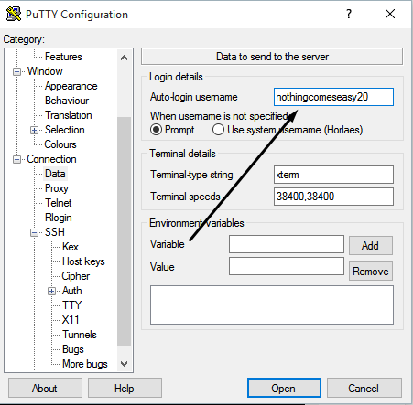Open the More bugs category
Screen dimensions: 413x405
pyautogui.click(x=85, y=364)
